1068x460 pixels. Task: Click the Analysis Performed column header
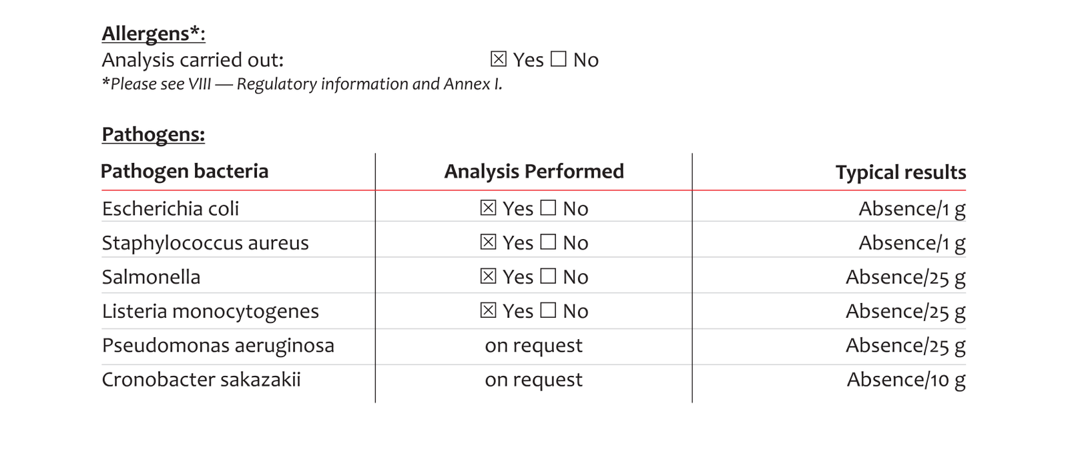click(x=534, y=172)
